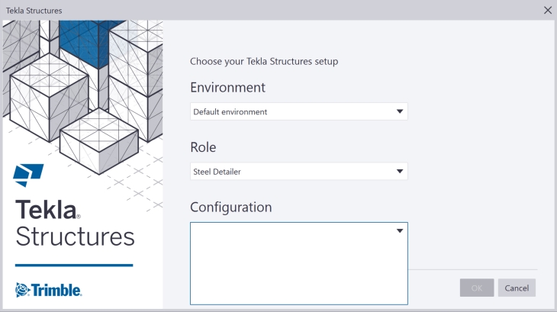Image resolution: width=557 pixels, height=312 pixels.
Task: Click the Role heading label
Action: pyautogui.click(x=203, y=146)
